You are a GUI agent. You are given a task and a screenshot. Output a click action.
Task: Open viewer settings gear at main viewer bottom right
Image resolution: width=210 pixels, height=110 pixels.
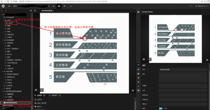pyautogui.click(x=133, y=90)
